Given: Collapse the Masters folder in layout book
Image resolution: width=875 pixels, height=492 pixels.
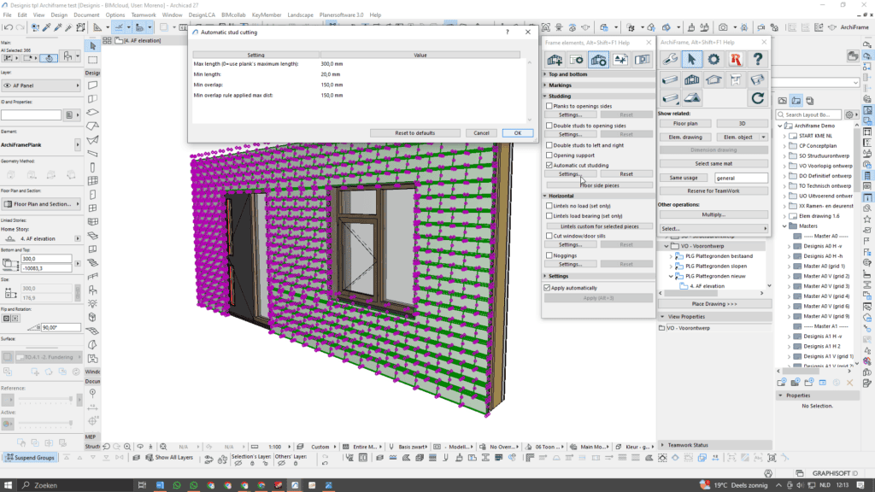Looking at the screenshot, I should point(784,225).
